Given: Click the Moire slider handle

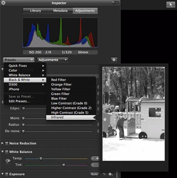Looking at the screenshot, I should [23, 118].
